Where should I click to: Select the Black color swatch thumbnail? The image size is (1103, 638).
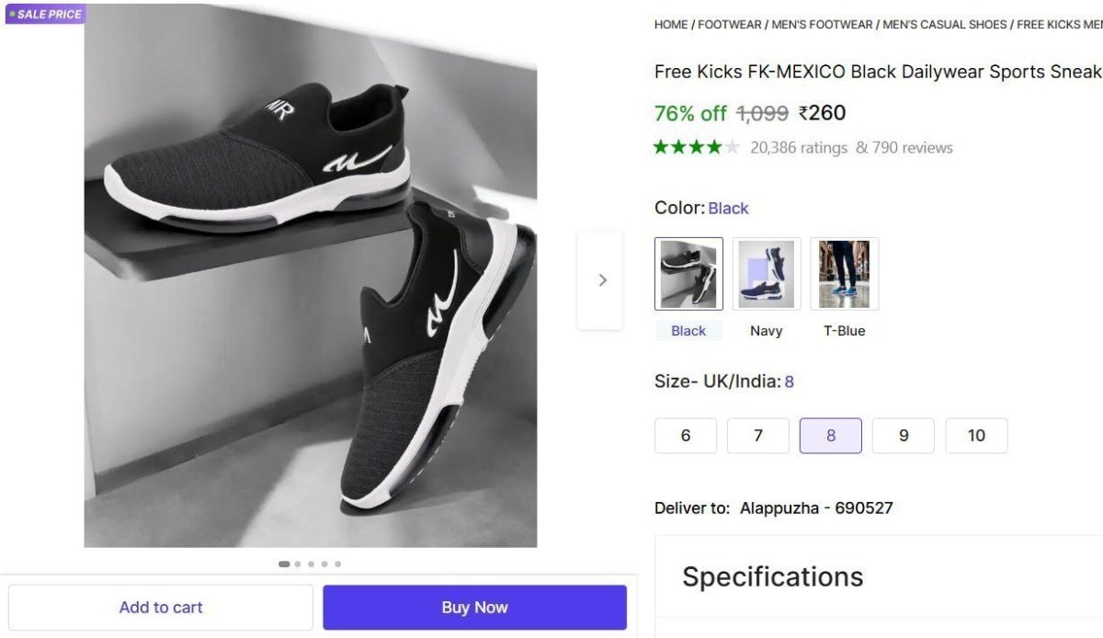coord(688,273)
